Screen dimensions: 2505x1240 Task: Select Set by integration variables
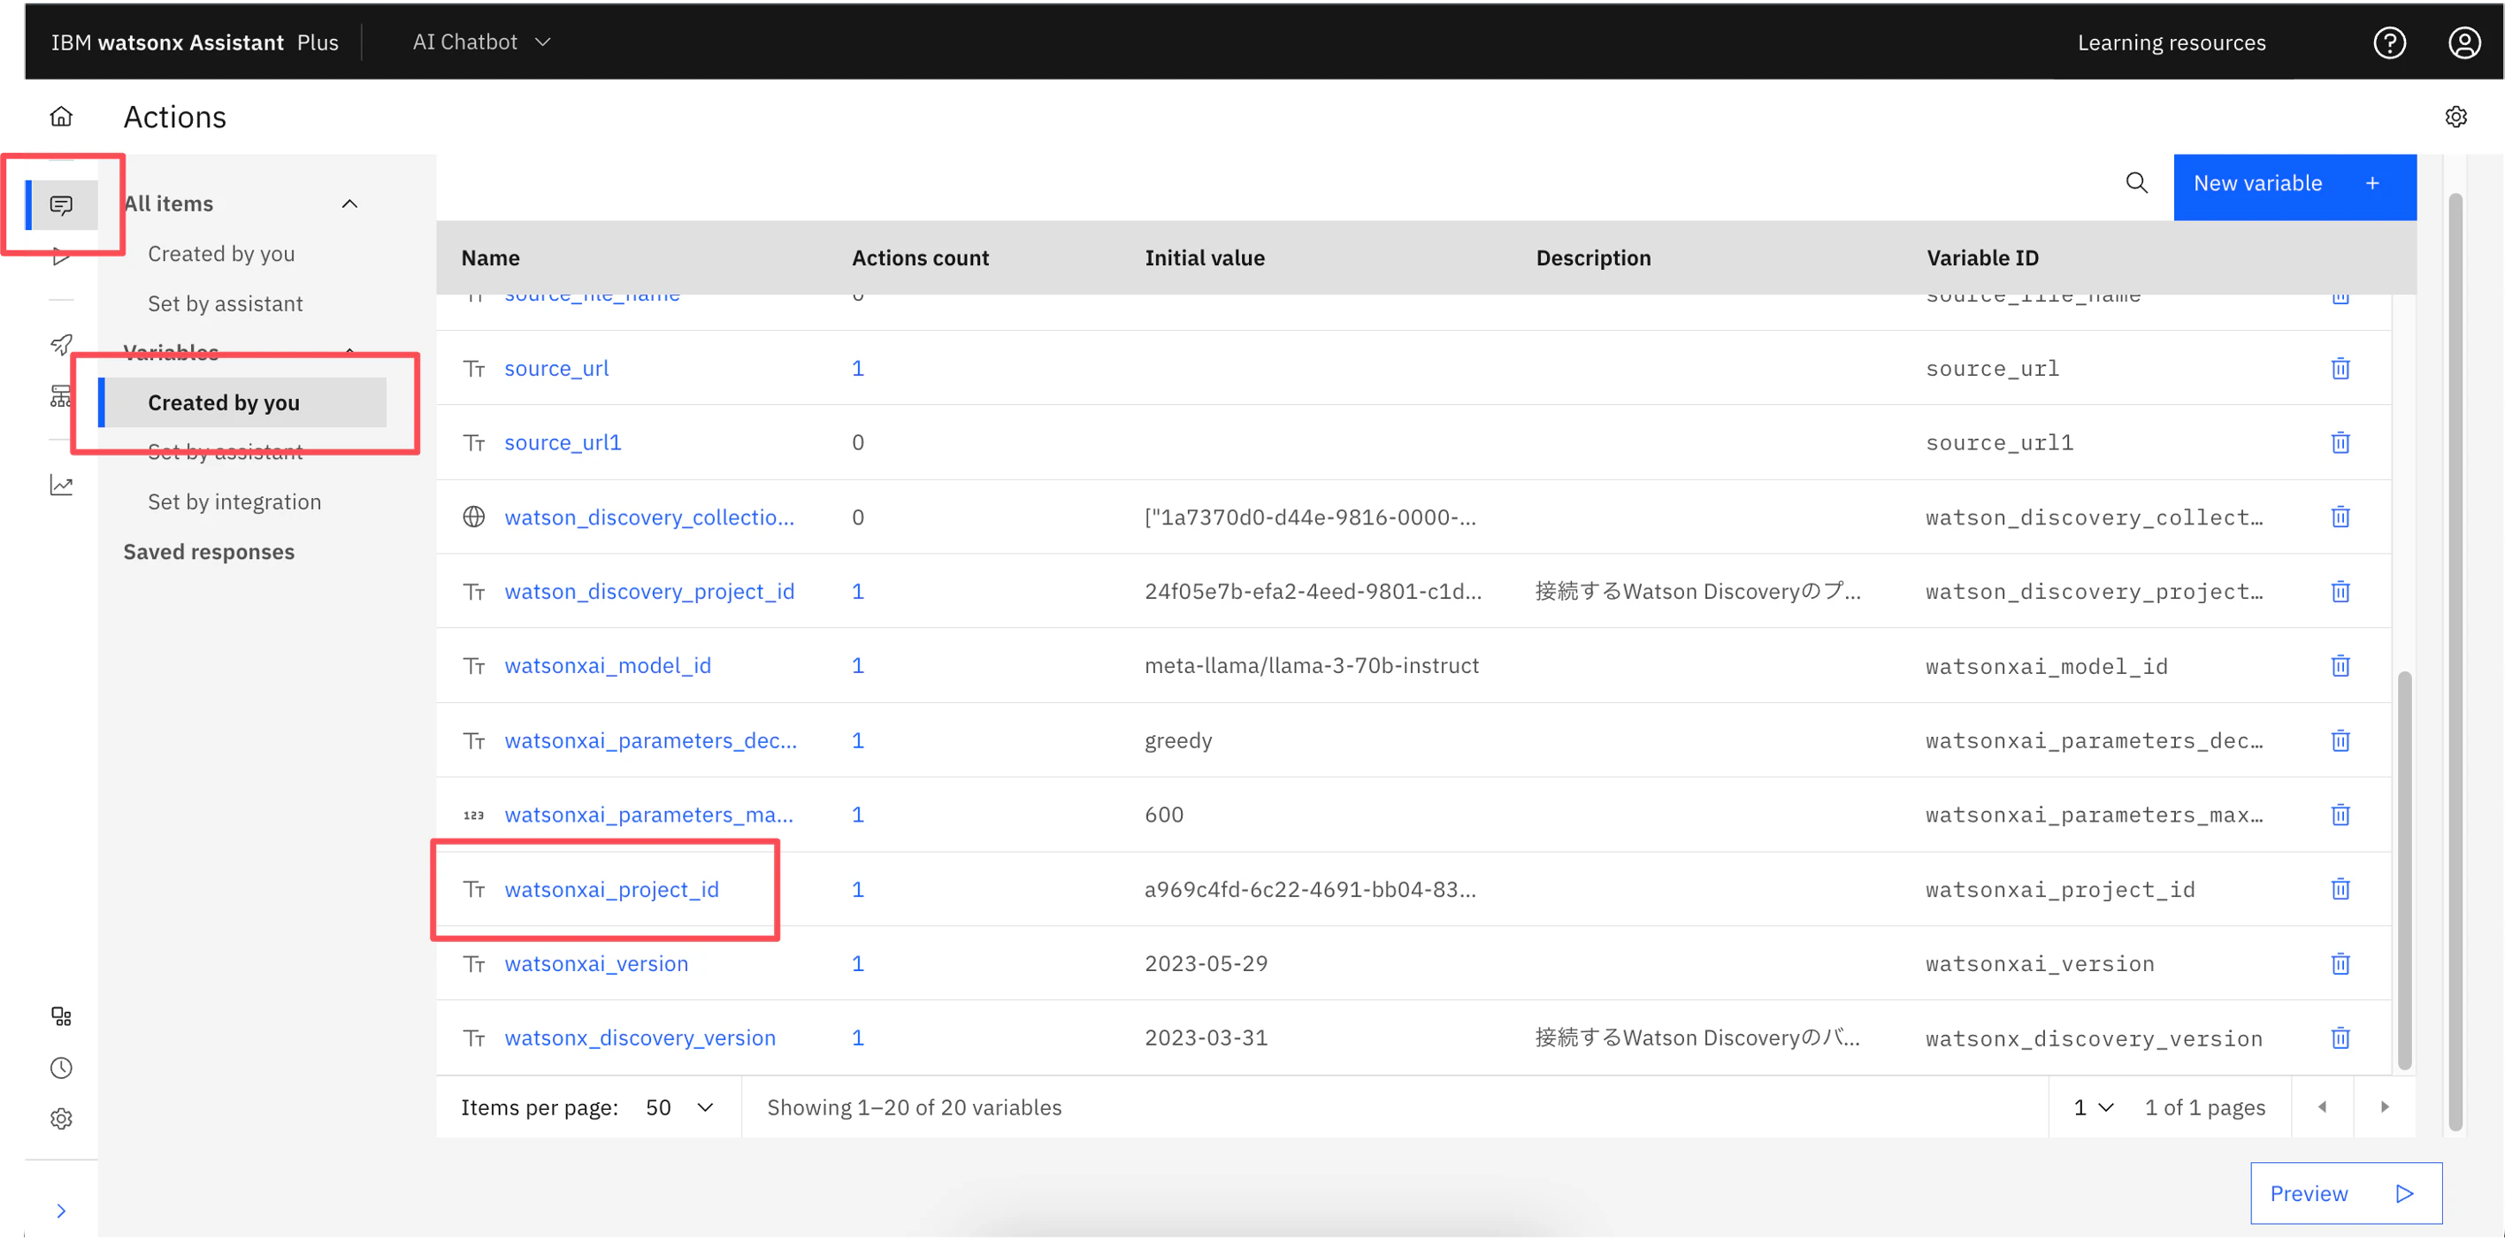[x=234, y=501]
